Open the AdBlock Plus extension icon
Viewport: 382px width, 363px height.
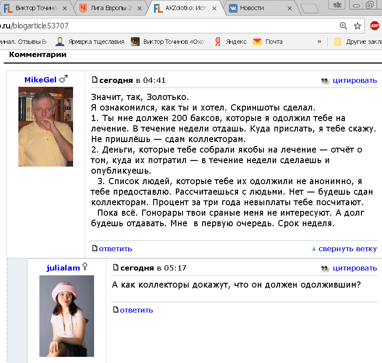[x=375, y=26]
